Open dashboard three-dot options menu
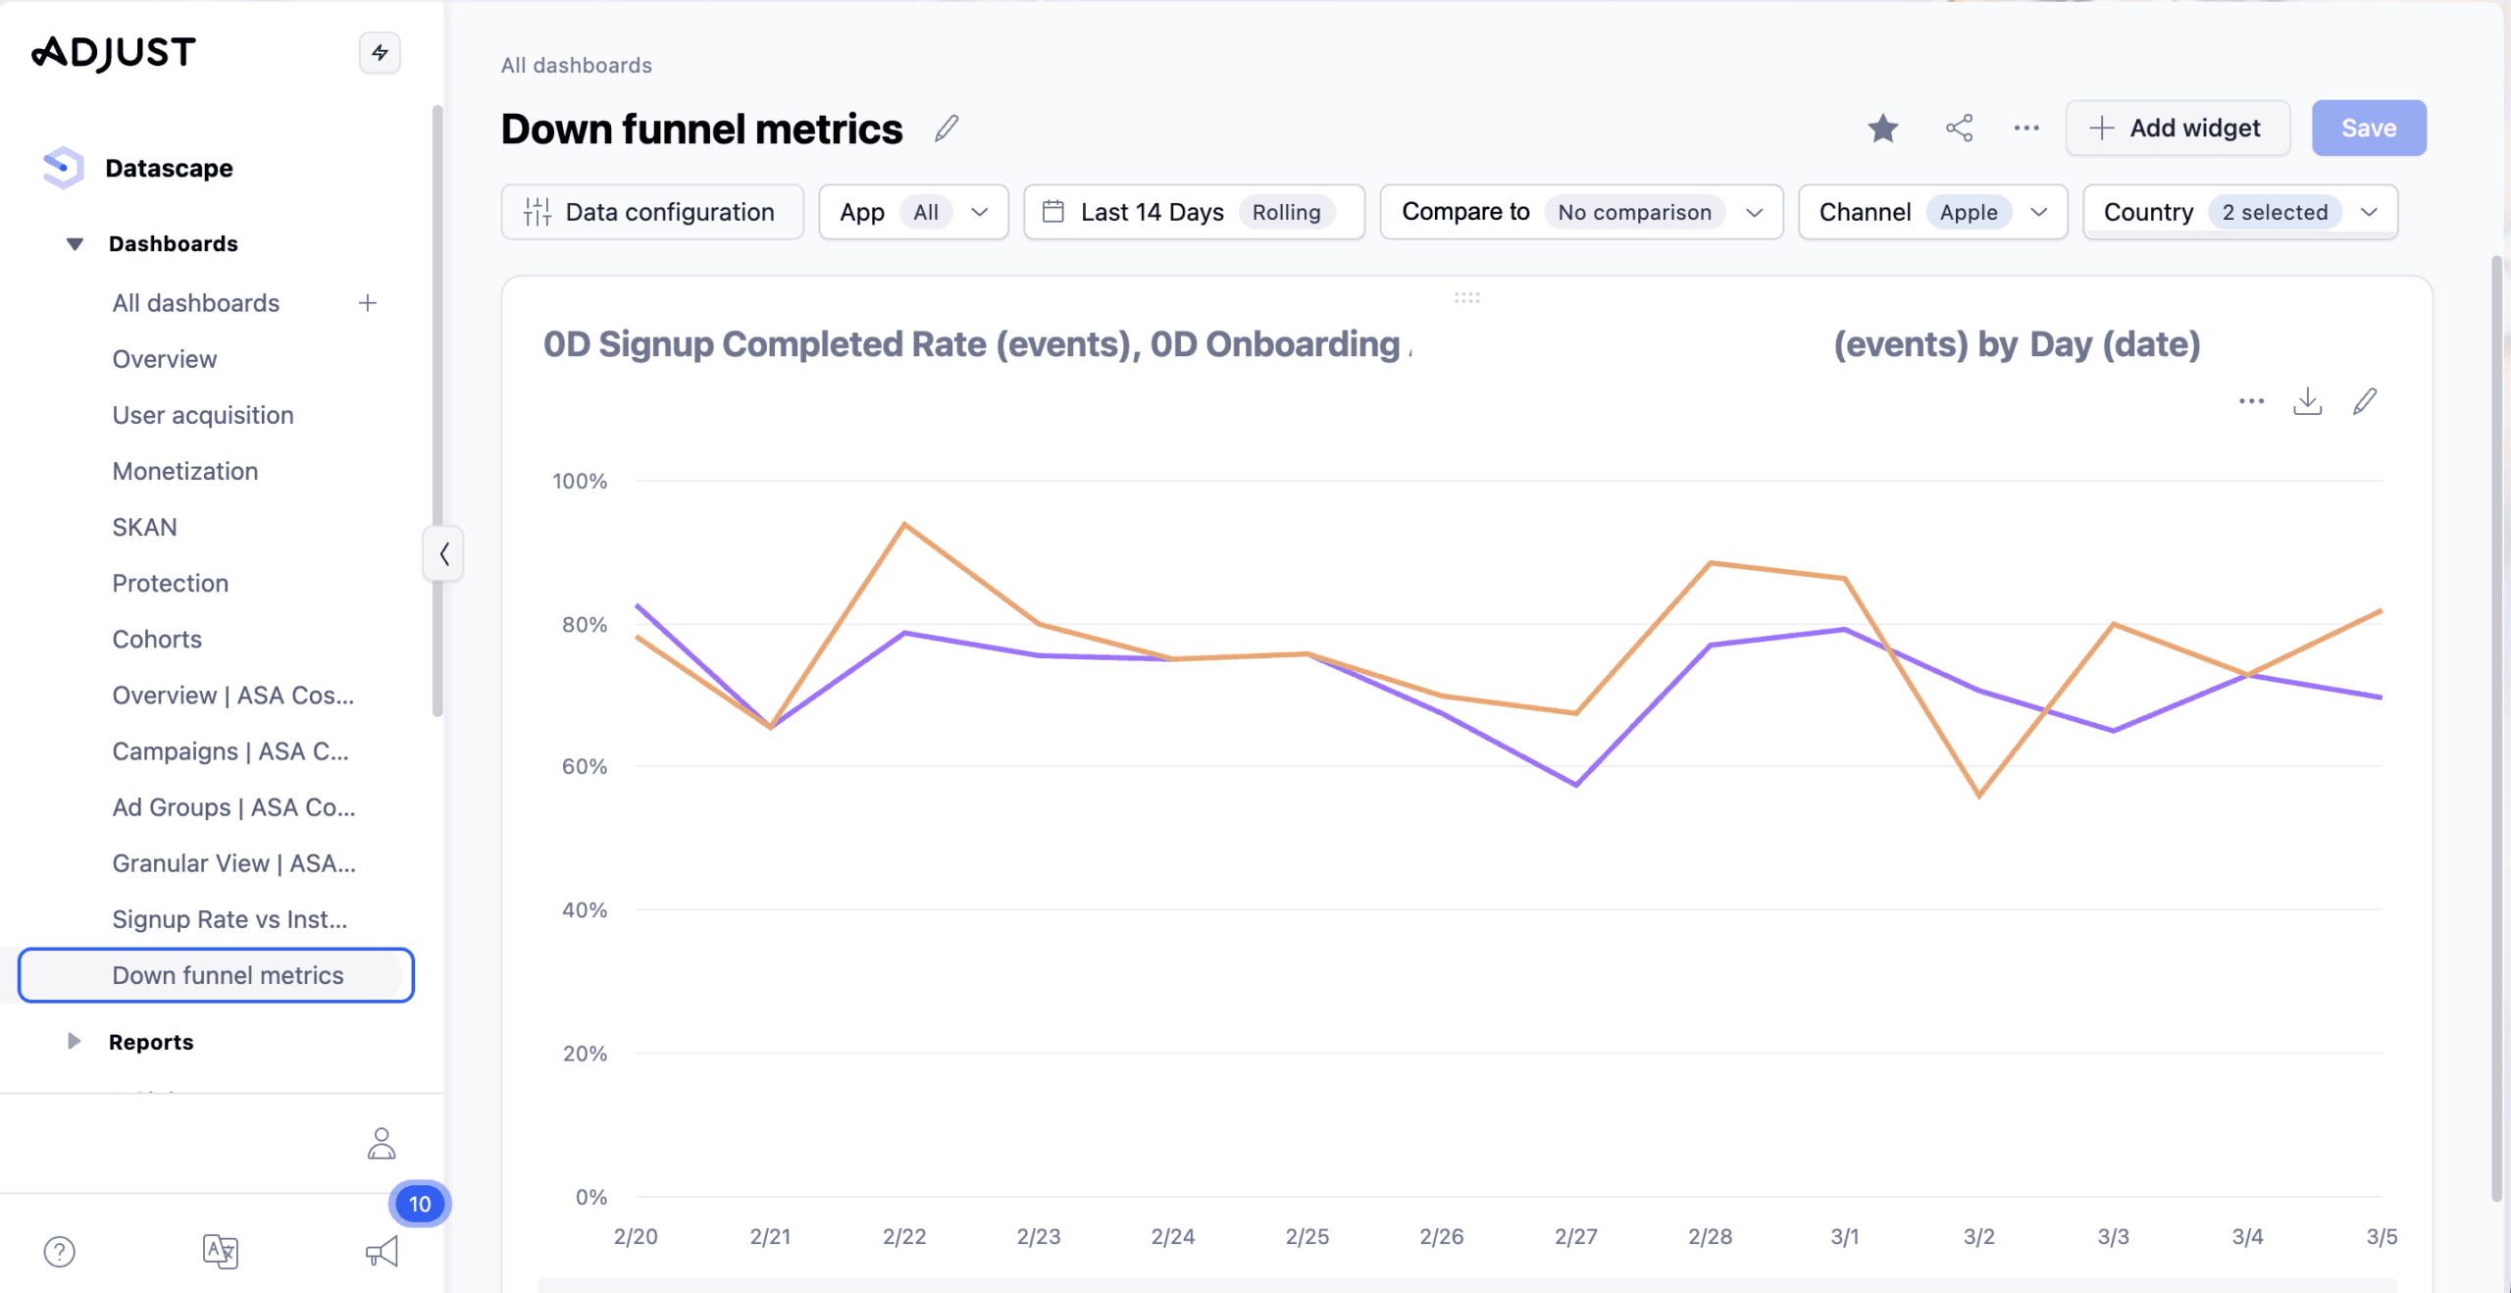2511x1293 pixels. pyautogui.click(x=2026, y=129)
